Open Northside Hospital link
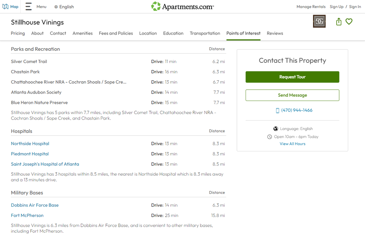Screen dimensions: 365x244 30,143
